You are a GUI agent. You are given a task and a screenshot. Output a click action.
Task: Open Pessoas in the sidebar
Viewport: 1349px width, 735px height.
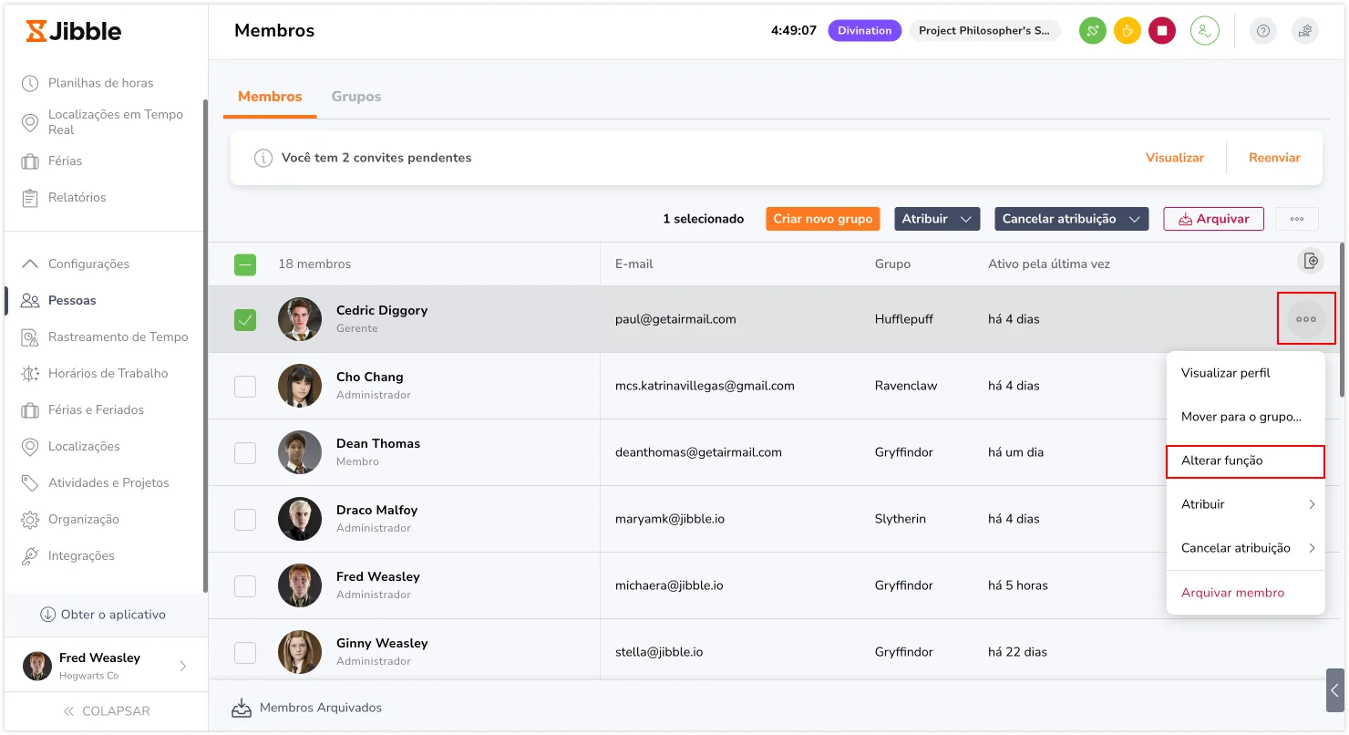coord(72,301)
